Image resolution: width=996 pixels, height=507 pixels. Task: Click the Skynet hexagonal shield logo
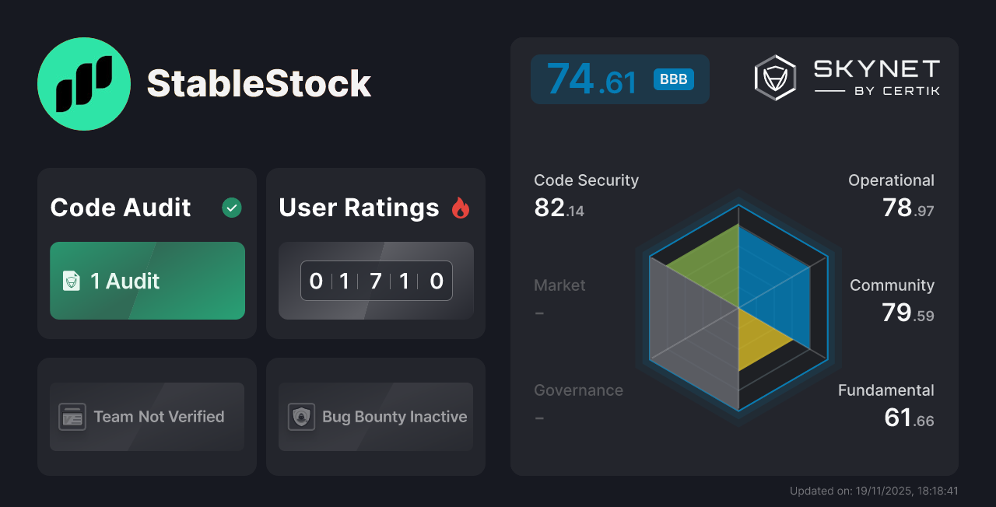(x=774, y=77)
